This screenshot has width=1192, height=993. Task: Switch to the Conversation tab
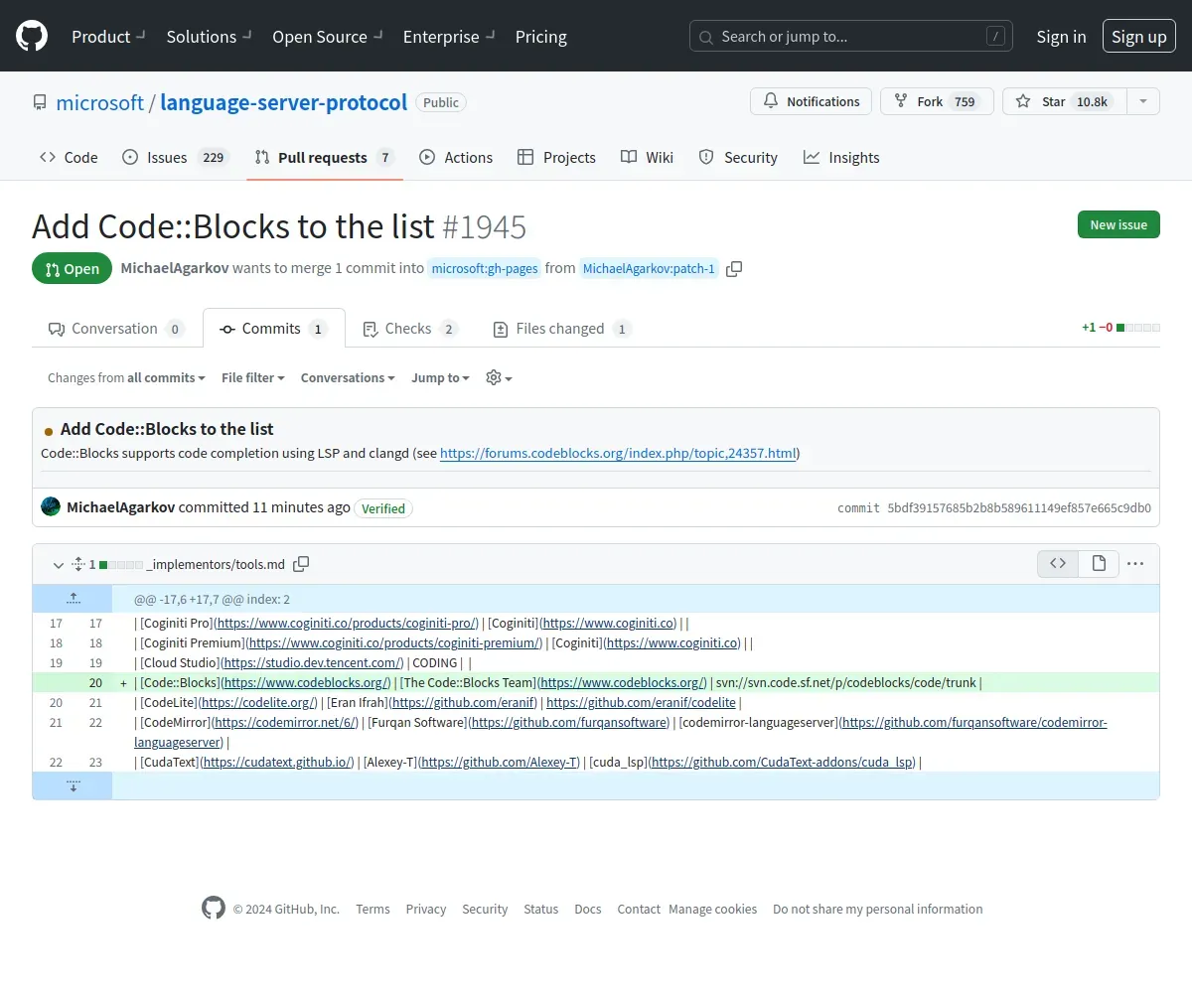pyautogui.click(x=115, y=328)
